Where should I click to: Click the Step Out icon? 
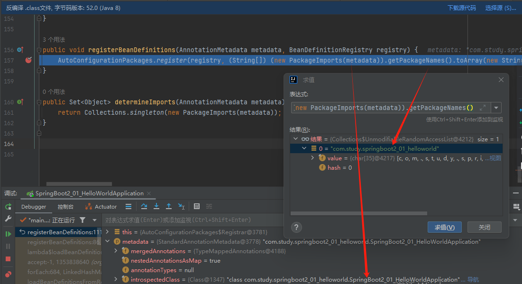click(x=169, y=207)
